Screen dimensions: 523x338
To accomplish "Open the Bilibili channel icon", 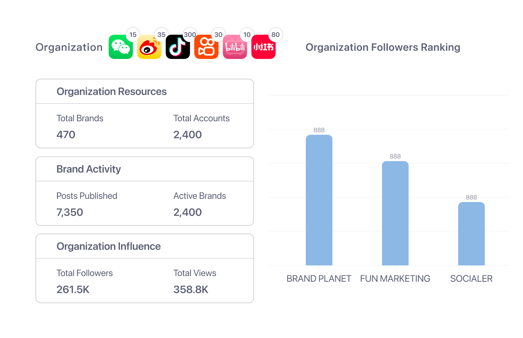I will [235, 47].
